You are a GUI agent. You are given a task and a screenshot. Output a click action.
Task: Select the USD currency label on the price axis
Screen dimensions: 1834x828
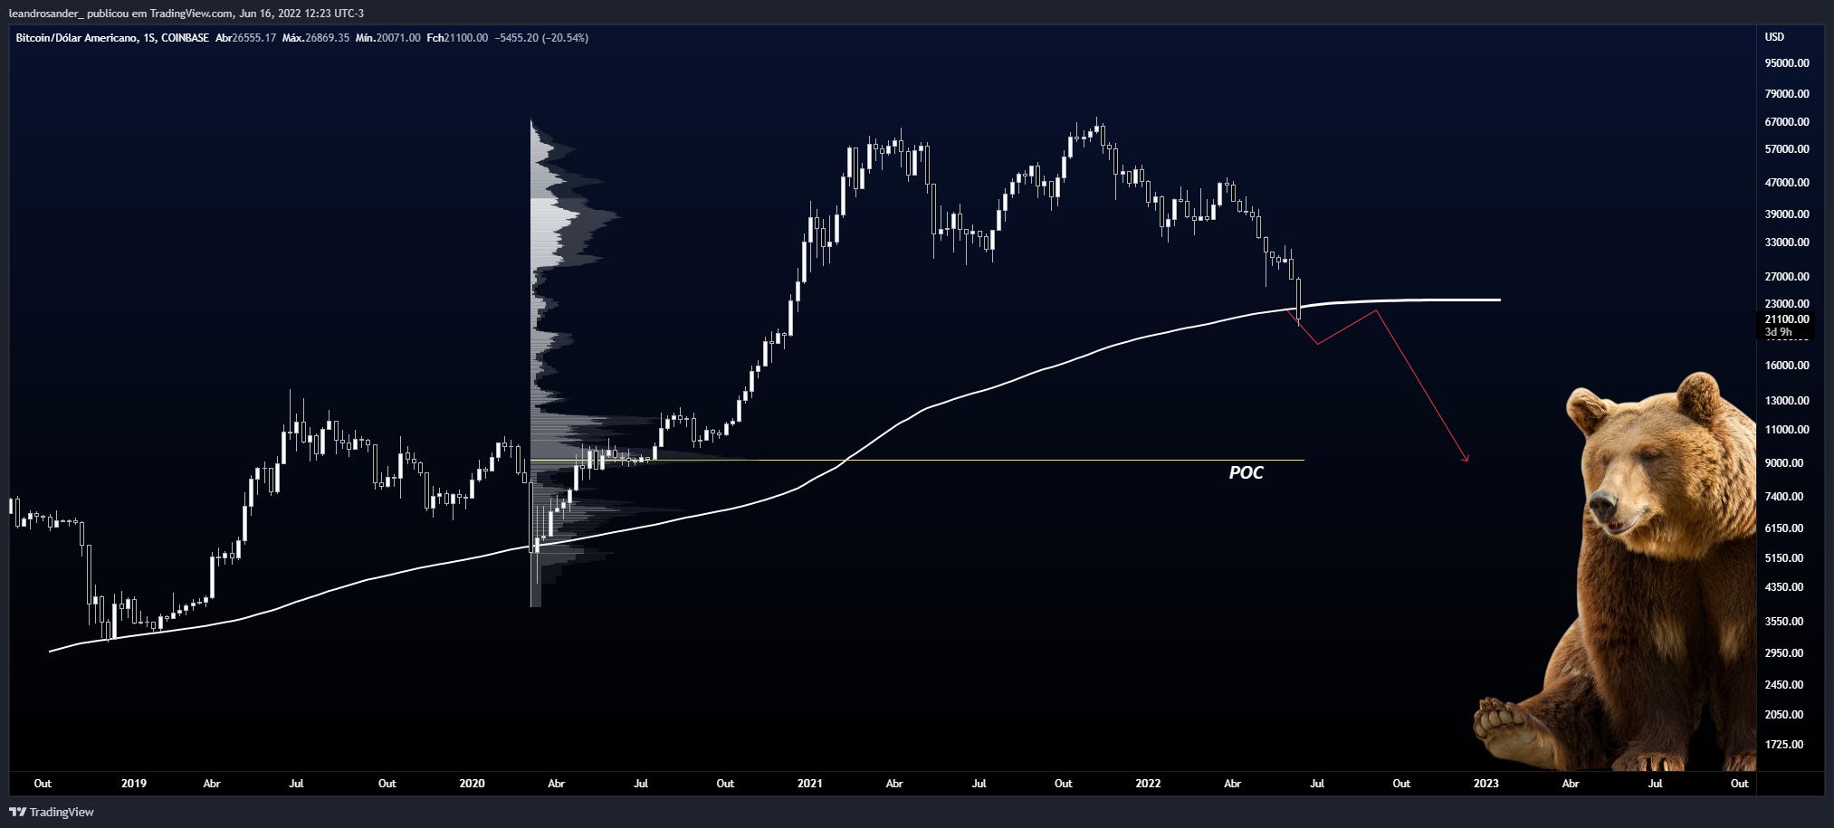[1774, 37]
